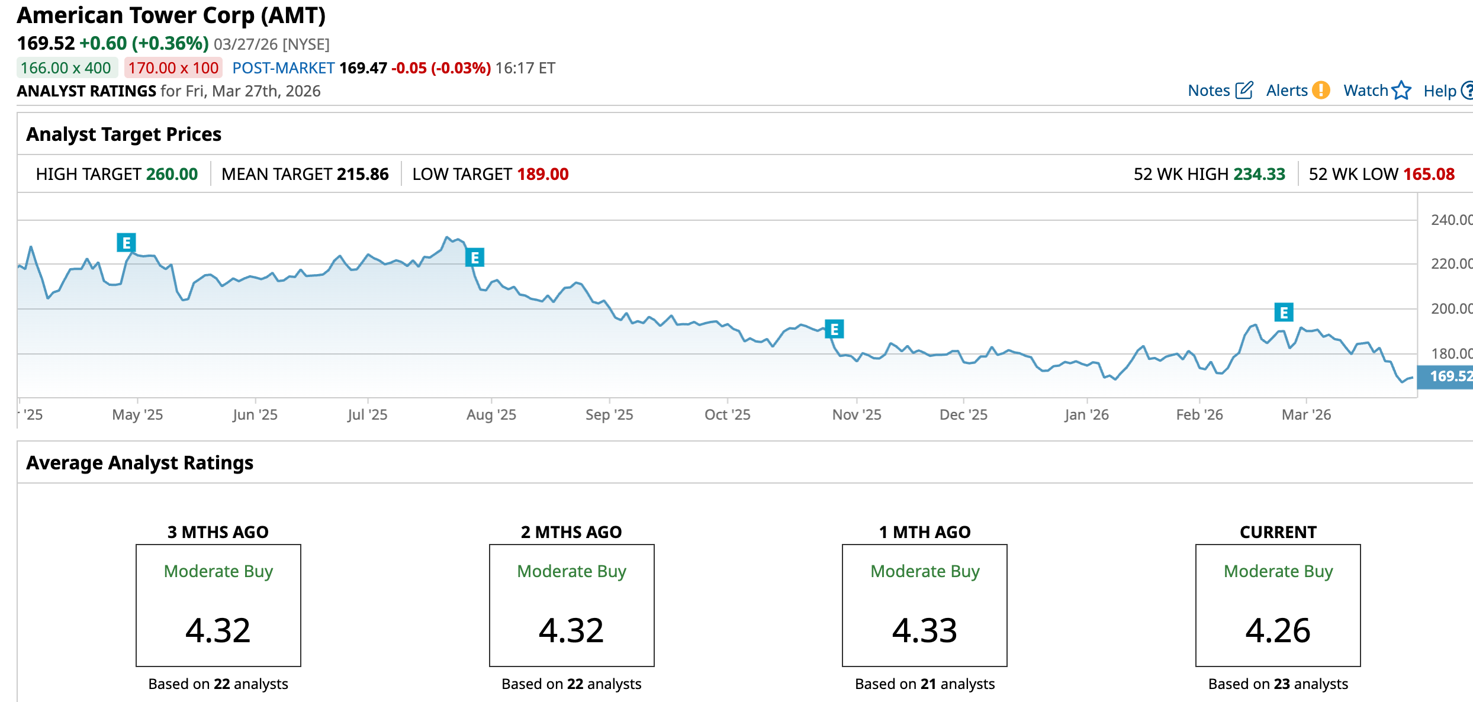1473x702 pixels.
Task: Click the Notes pencil edit icon
Action: pyautogui.click(x=1244, y=90)
